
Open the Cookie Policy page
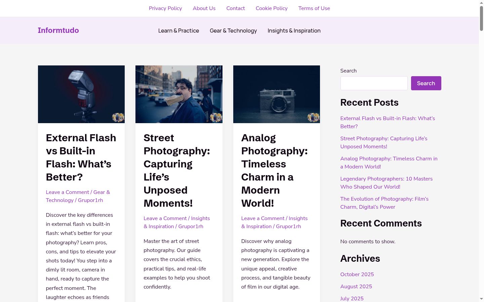point(272,8)
